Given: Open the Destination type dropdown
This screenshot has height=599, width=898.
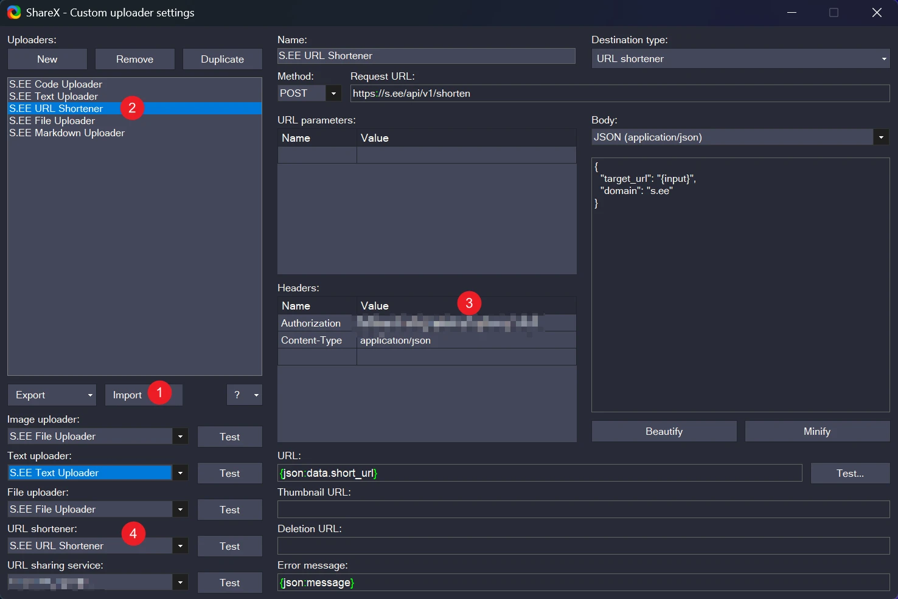Looking at the screenshot, I should [x=883, y=58].
